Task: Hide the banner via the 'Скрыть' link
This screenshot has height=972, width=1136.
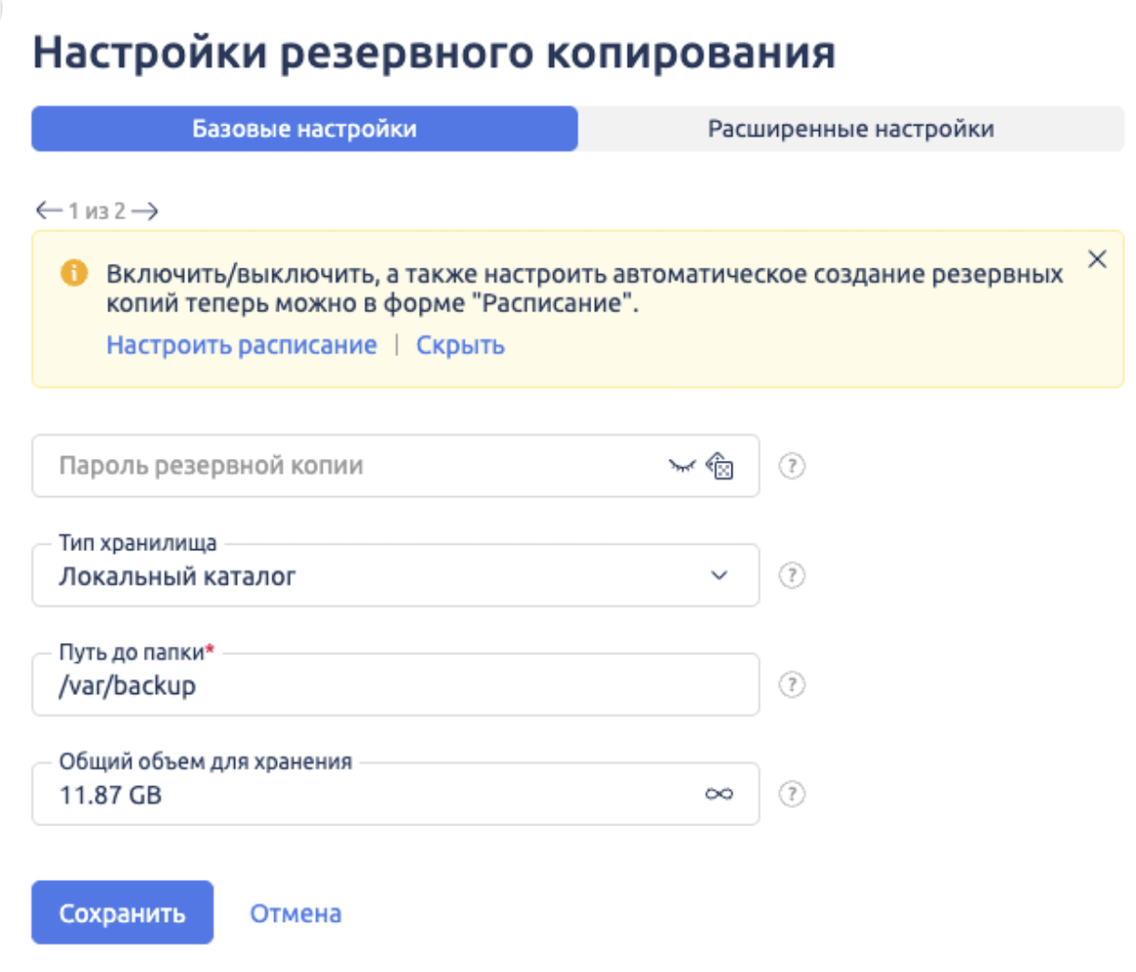Action: [x=460, y=344]
